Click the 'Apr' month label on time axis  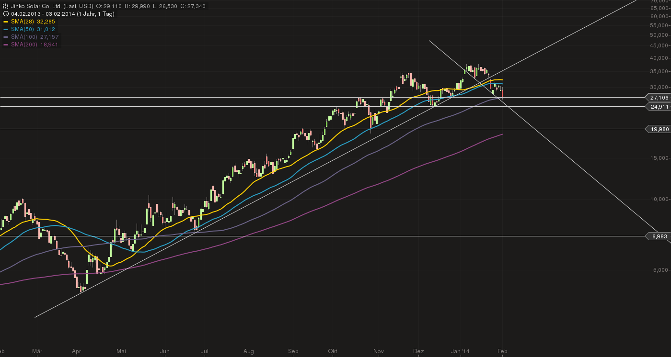coord(77,351)
